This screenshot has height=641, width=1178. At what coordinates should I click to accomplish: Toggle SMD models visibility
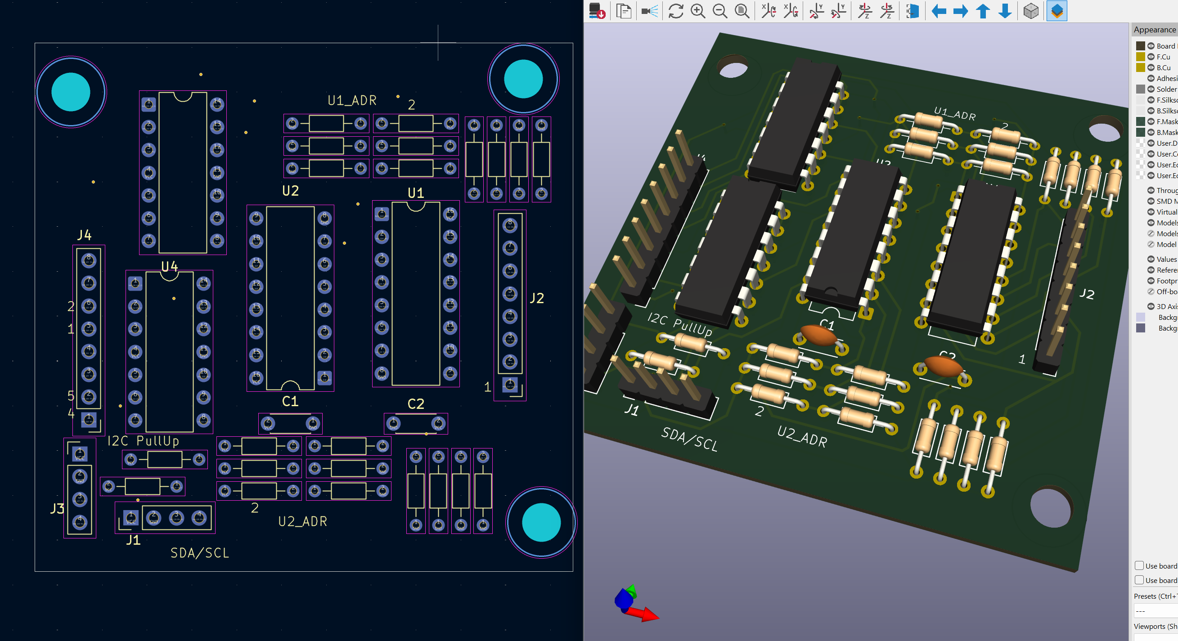(x=1151, y=201)
